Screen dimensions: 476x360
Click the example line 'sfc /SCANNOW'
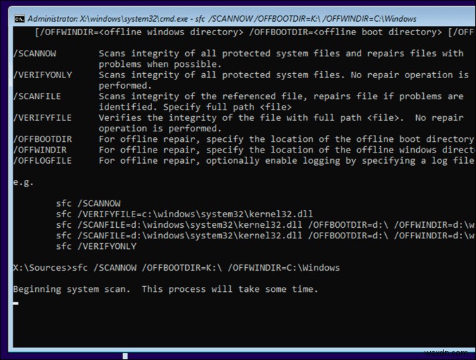88,203
